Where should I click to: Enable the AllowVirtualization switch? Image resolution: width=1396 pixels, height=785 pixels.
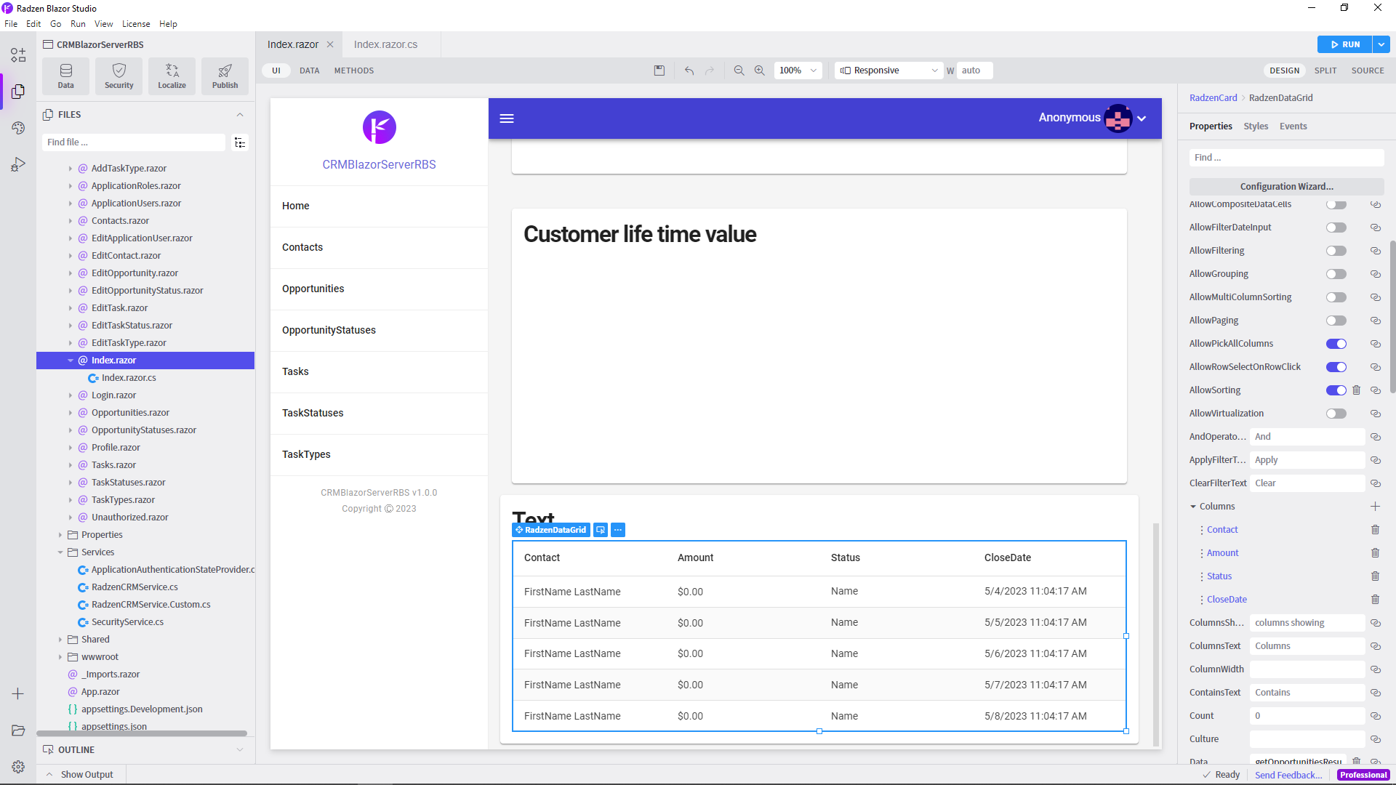pyautogui.click(x=1336, y=414)
